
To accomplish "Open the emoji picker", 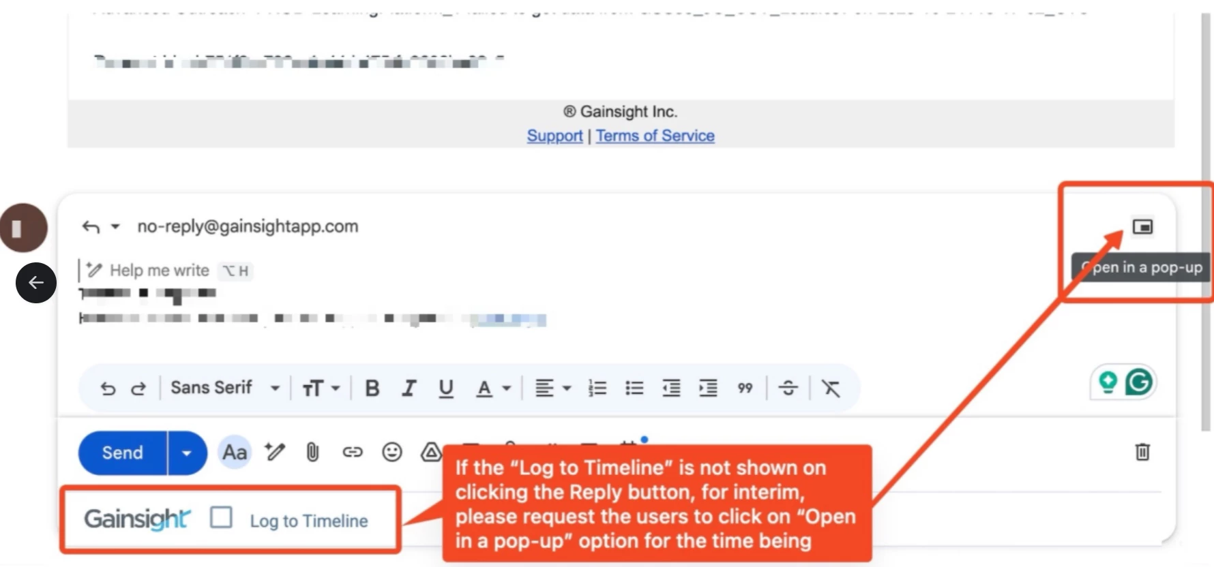I will [x=392, y=452].
